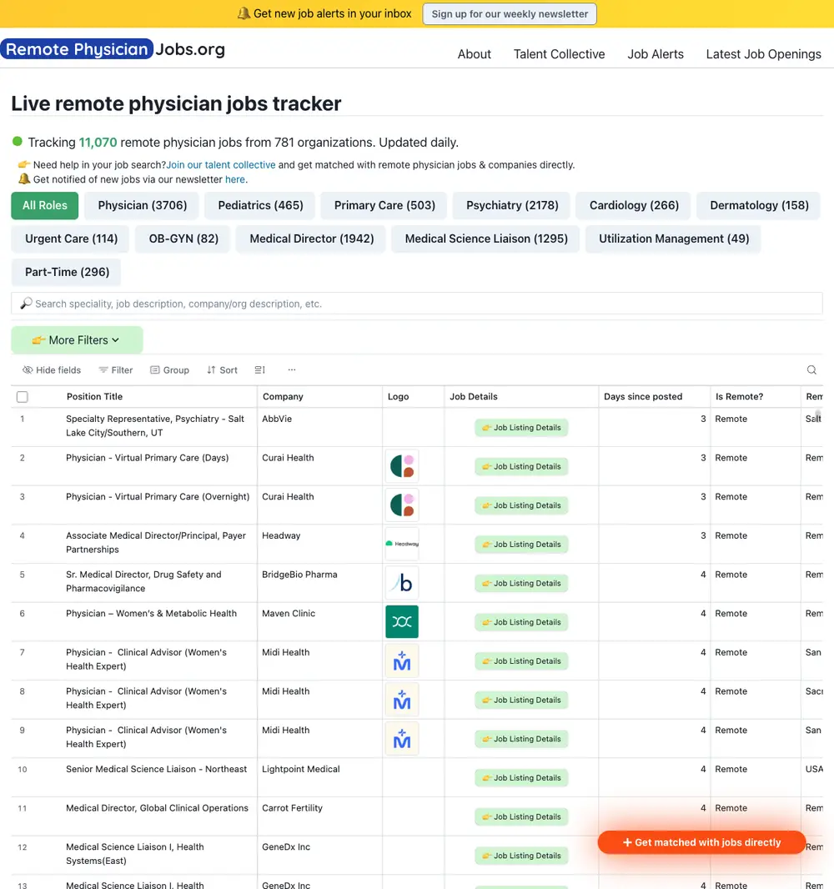The image size is (834, 889).
Task: Click the Days since posted column header
Action: click(643, 396)
